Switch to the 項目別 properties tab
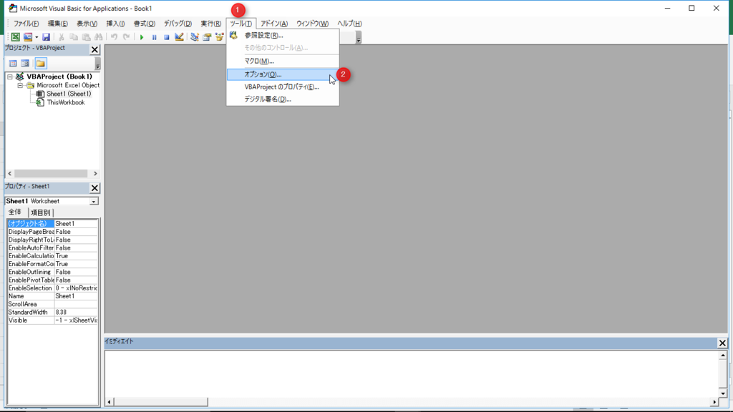The height and width of the screenshot is (412, 733). click(40, 212)
